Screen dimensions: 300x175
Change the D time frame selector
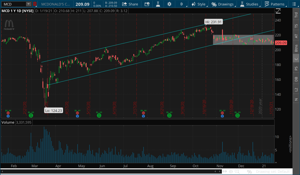point(182,4)
